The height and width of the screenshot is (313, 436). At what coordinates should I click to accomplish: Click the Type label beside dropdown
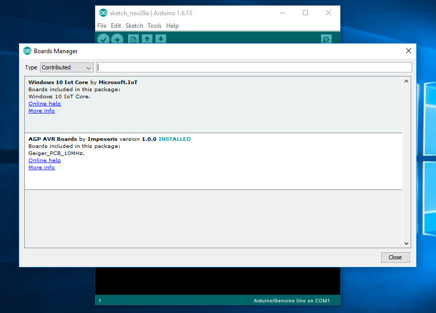(x=31, y=67)
